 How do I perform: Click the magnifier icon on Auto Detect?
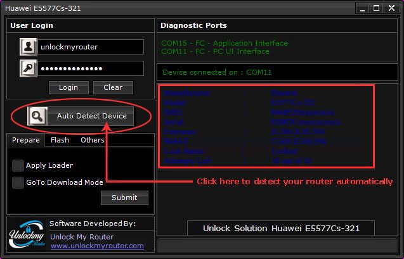[37, 117]
